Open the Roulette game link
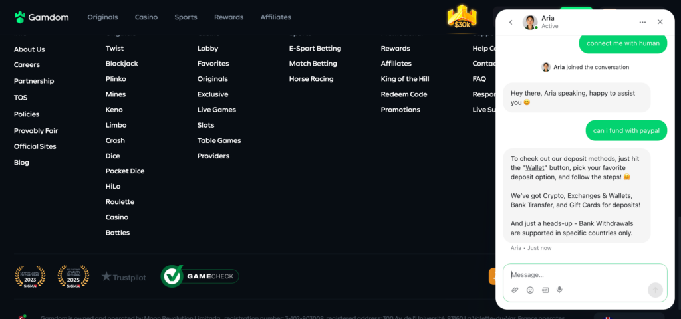The width and height of the screenshot is (681, 319). click(120, 202)
